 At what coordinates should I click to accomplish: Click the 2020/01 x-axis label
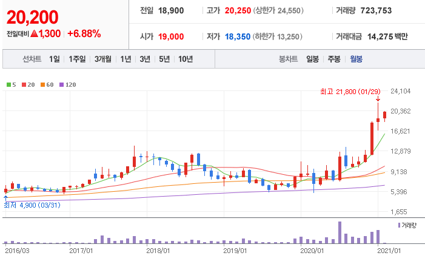click(312, 251)
